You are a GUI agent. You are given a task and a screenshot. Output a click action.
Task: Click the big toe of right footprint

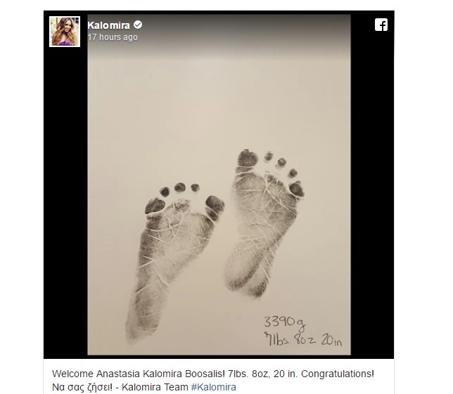(x=248, y=158)
